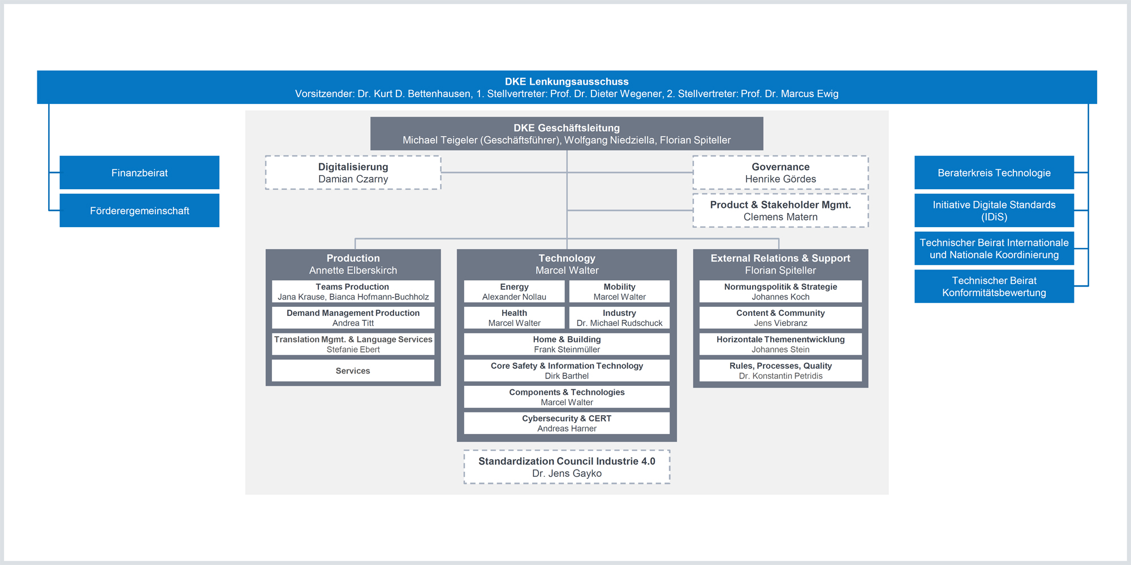This screenshot has height=565, width=1131.
Task: Click the Technology Marcel Walter header
Action: click(x=567, y=264)
